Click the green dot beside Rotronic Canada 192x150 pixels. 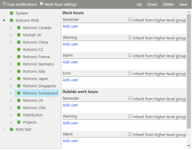19,28
